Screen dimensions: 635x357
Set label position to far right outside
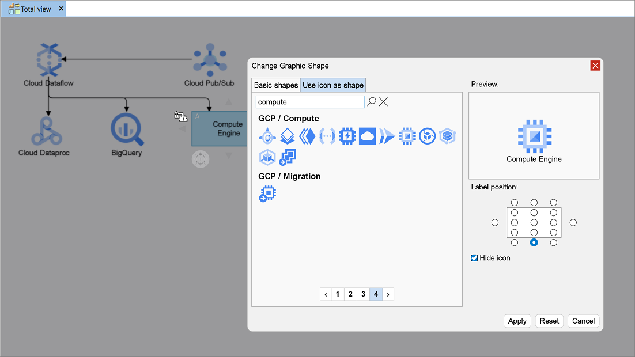pyautogui.click(x=573, y=222)
